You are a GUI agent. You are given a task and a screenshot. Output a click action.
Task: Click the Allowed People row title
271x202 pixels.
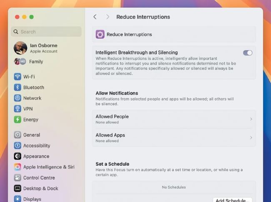coord(112,117)
